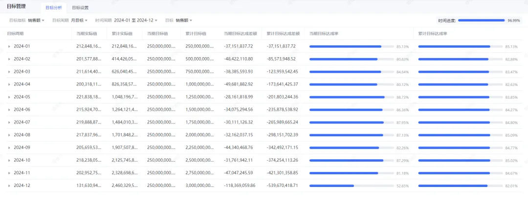Open the 目标指标 销售额 dropdown
The height and width of the screenshot is (207, 528).
[x=36, y=21]
